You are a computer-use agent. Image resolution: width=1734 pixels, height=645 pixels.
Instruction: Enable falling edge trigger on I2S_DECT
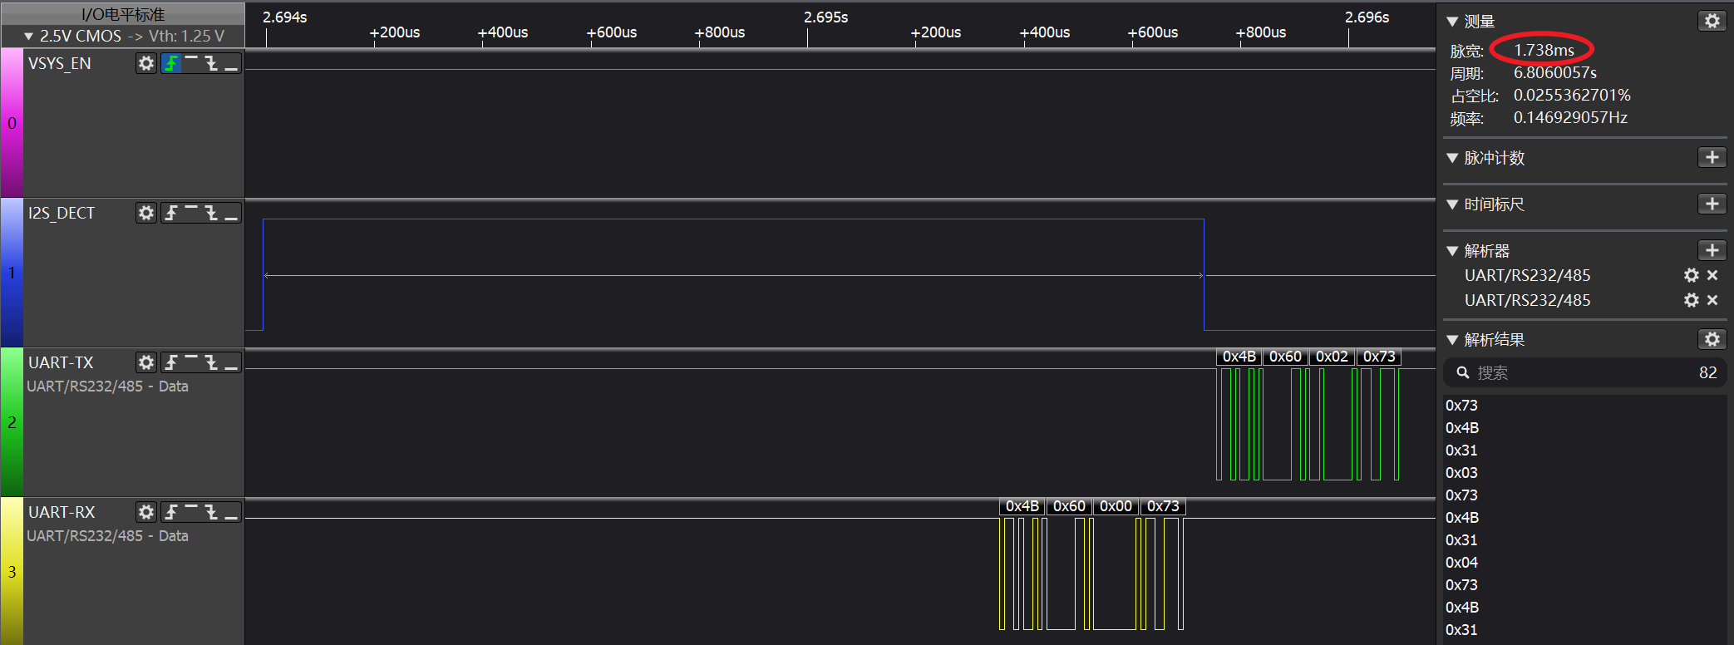(x=211, y=213)
